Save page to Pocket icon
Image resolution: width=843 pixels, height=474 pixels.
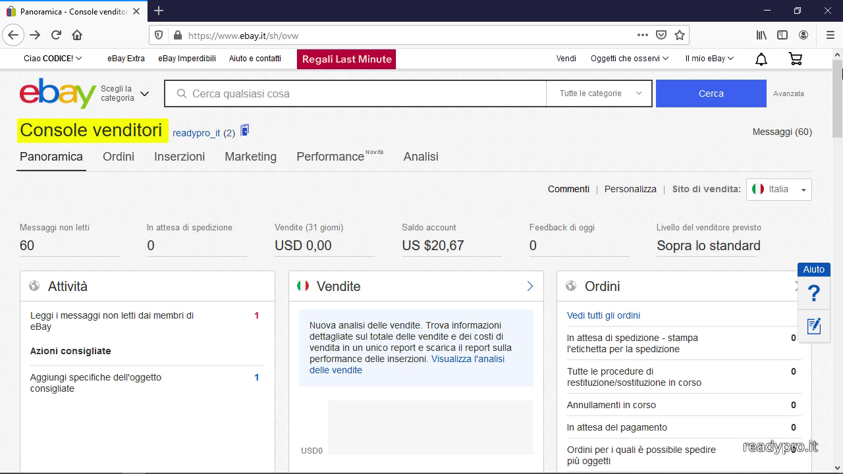(x=661, y=35)
